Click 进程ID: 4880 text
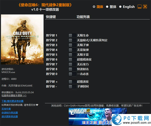 tap(9, 79)
